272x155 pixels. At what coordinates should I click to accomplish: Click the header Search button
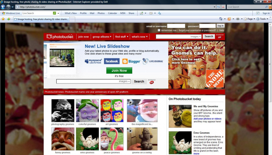(209, 36)
